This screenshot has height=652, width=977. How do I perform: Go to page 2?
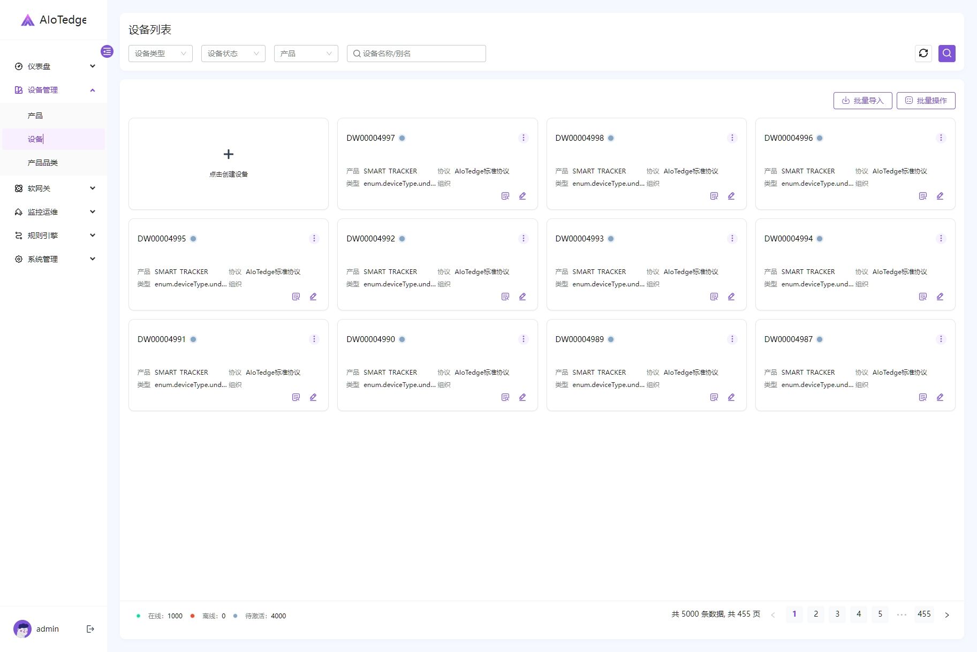(x=816, y=614)
